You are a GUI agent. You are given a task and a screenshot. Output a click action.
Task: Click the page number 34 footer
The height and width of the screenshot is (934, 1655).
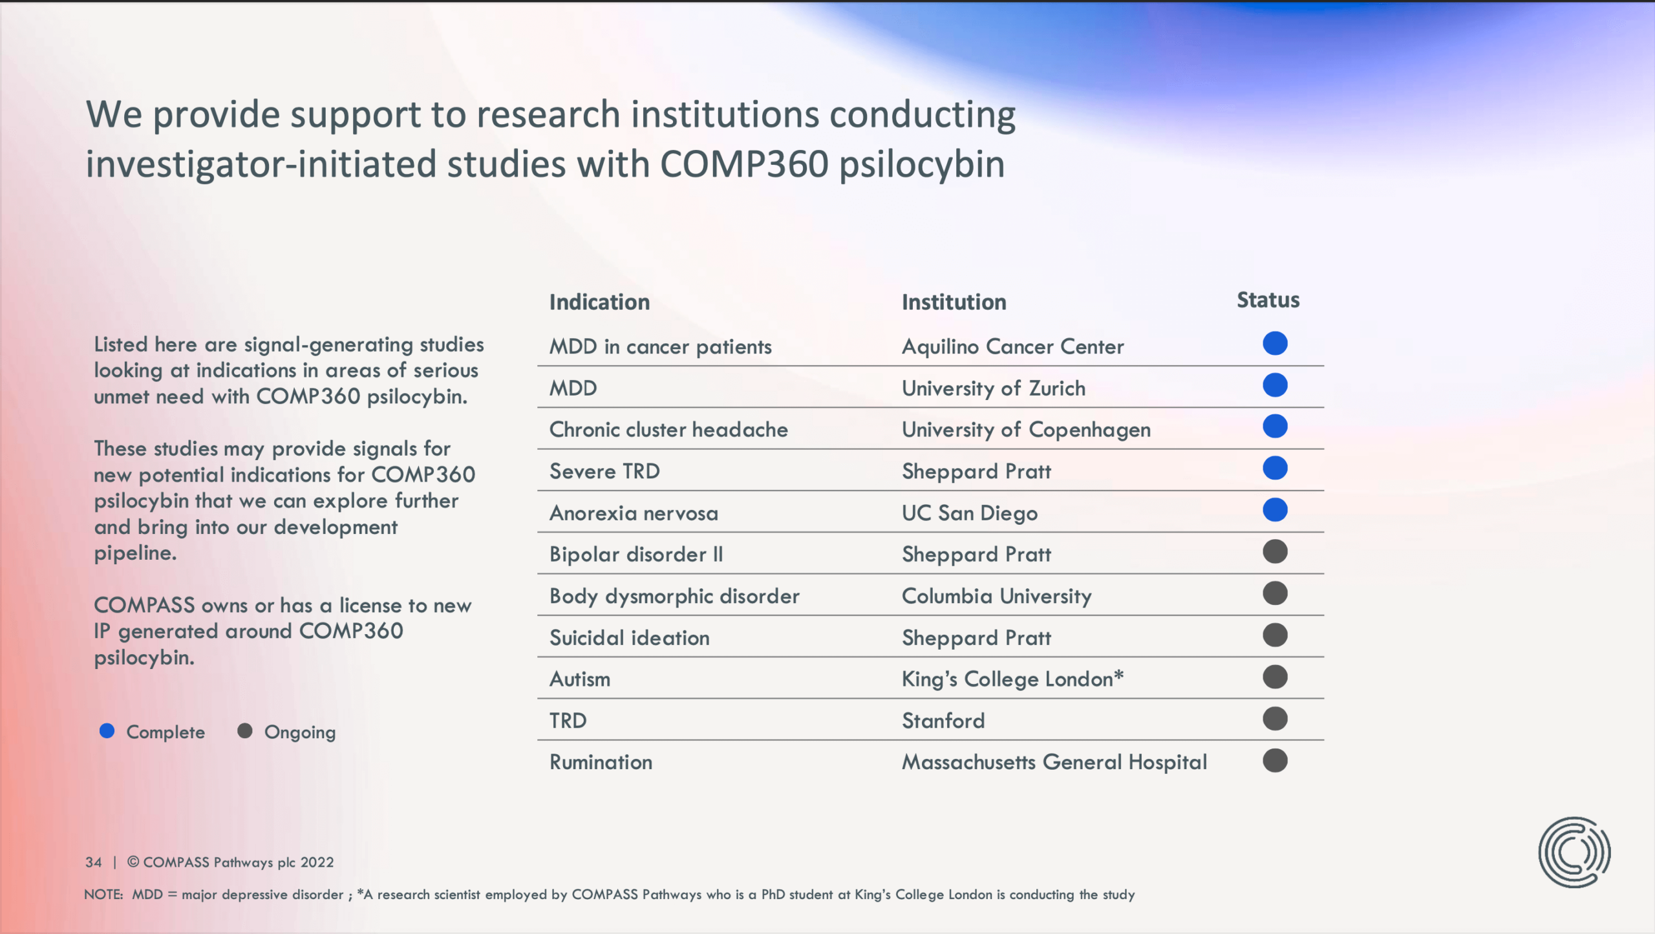93,862
